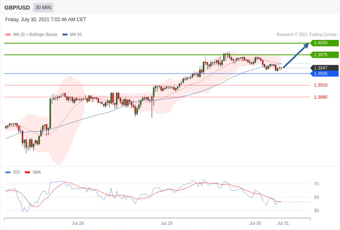Click the Jul 28 date axis label

click(78, 223)
